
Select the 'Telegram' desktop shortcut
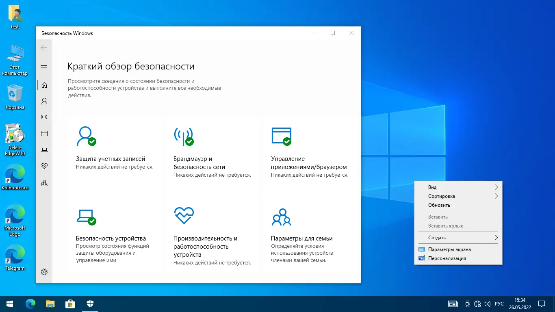(15, 258)
